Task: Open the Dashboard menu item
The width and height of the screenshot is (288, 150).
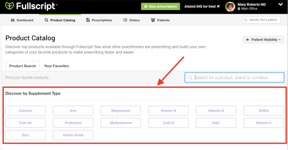Action: tap(22, 20)
